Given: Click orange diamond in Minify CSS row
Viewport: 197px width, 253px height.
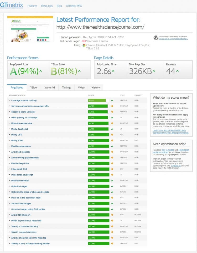Looking at the screenshot, I should [112, 135].
